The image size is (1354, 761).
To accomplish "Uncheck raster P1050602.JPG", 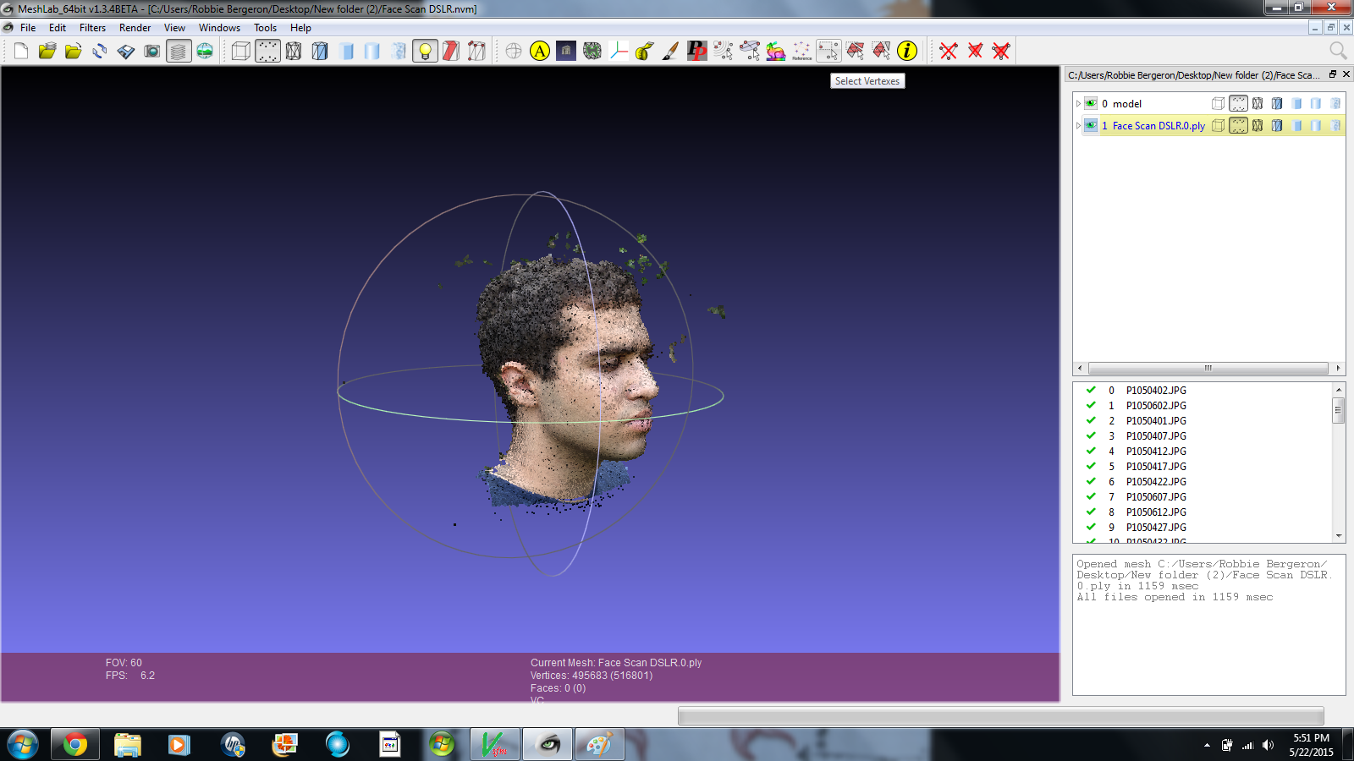I will (x=1091, y=405).
